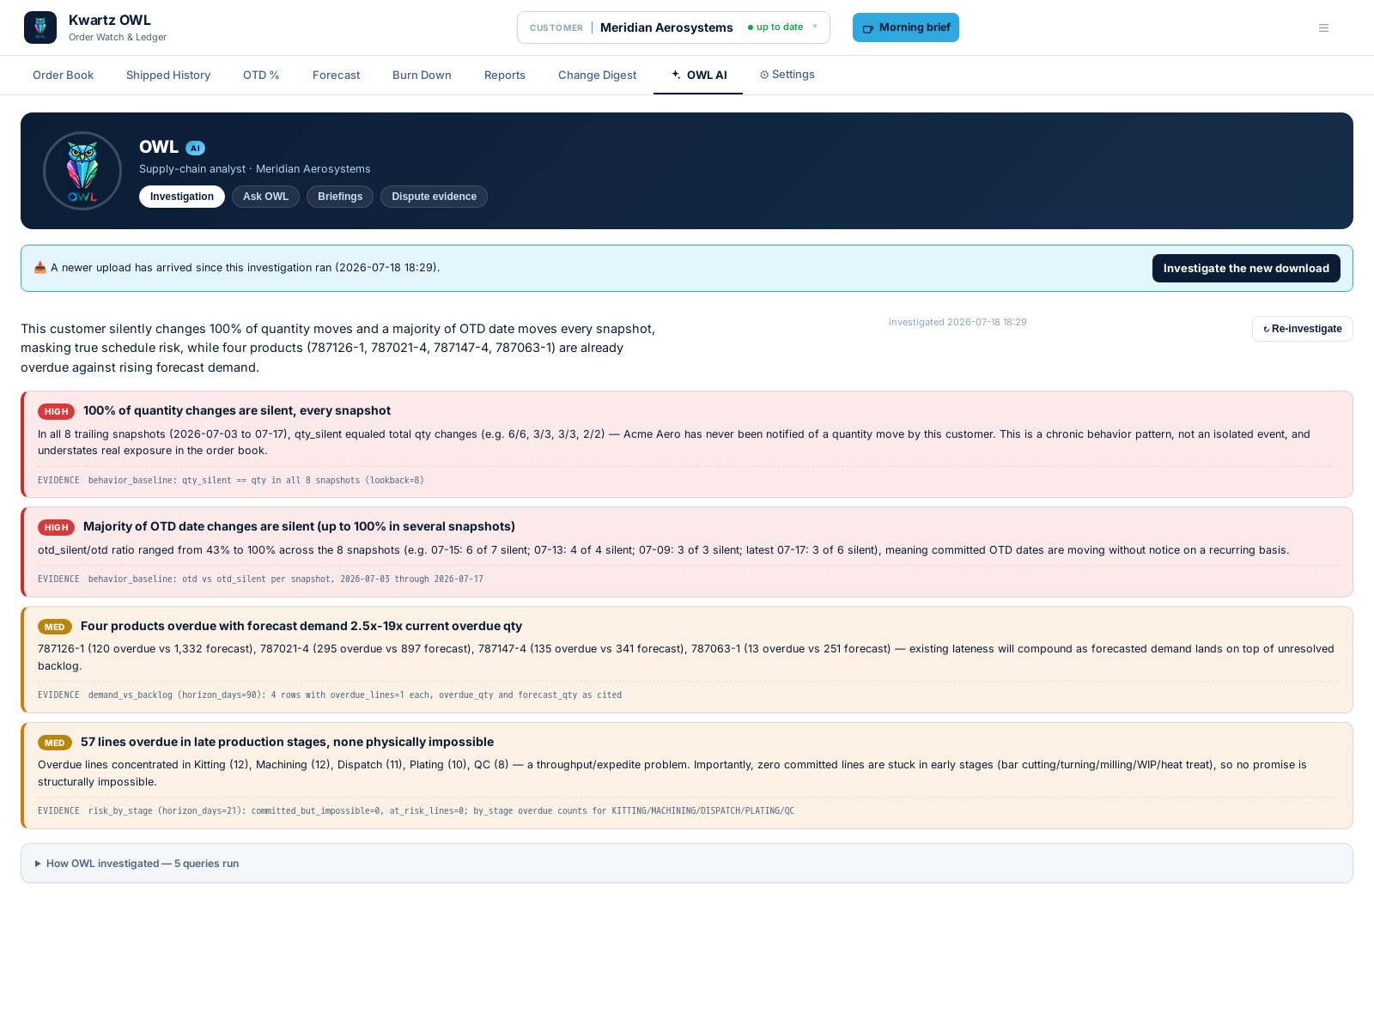Image resolution: width=1374 pixels, height=1013 pixels.
Task: Click the large OWL avatar image
Action: tap(82, 171)
